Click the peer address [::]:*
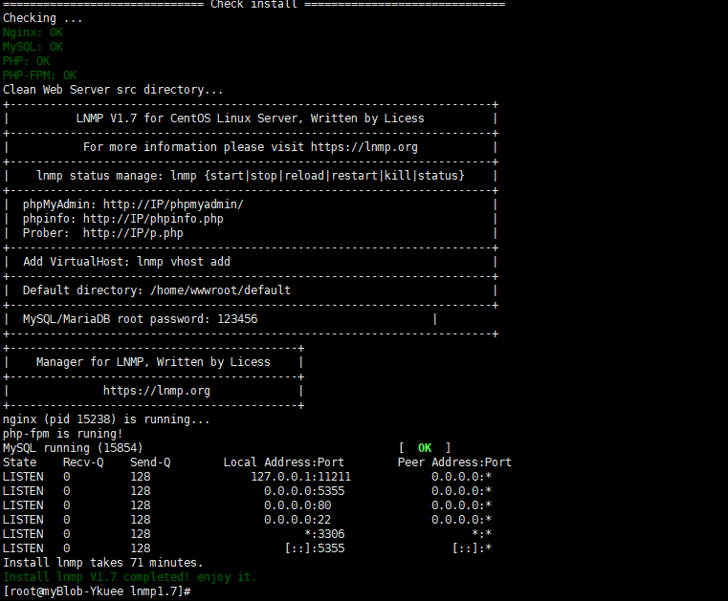Viewport: 728px width, 601px height. (472, 548)
